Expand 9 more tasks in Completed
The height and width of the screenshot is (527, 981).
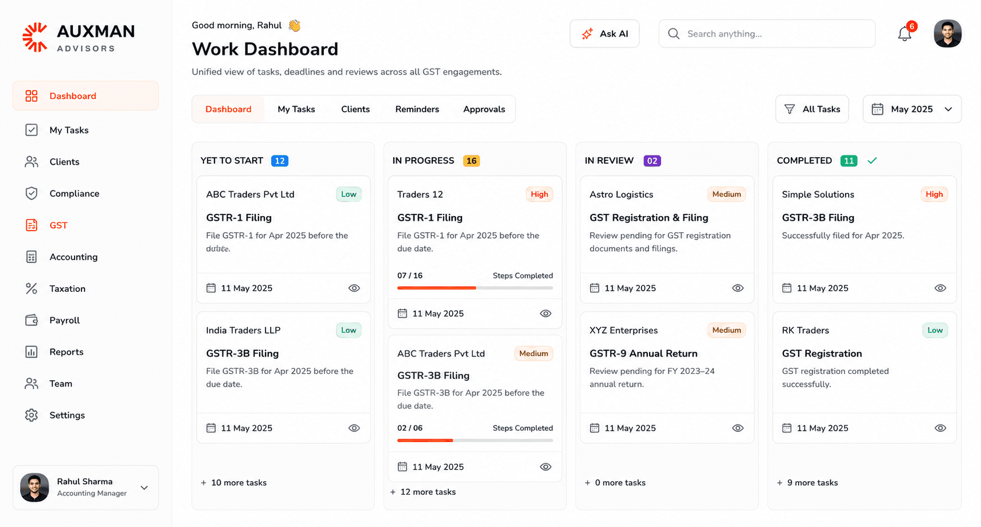[x=807, y=483]
